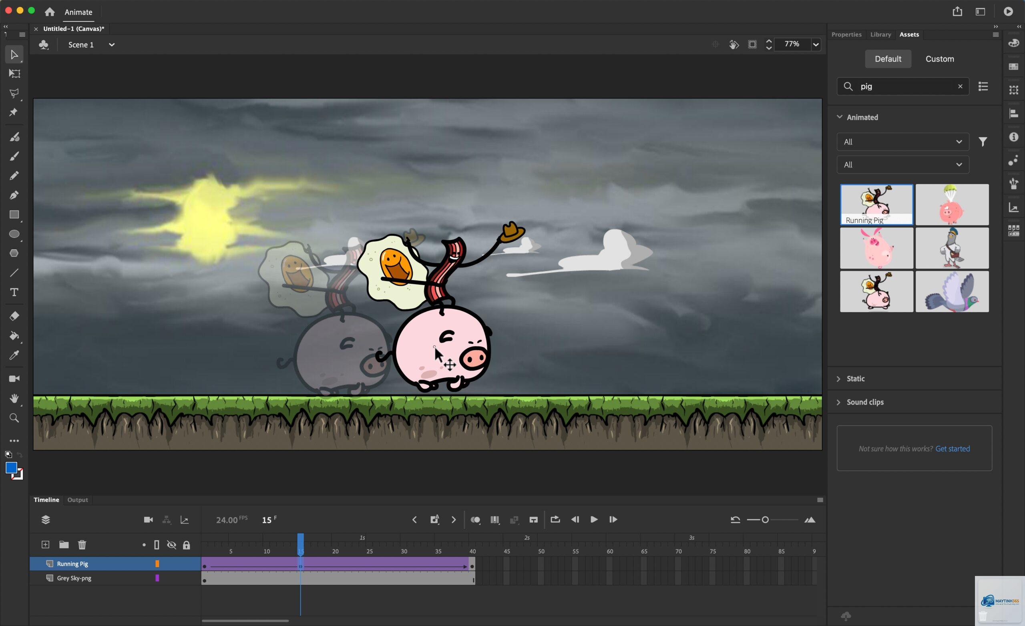This screenshot has height=626, width=1025.
Task: Open the second All filter dropdown
Action: 903,165
